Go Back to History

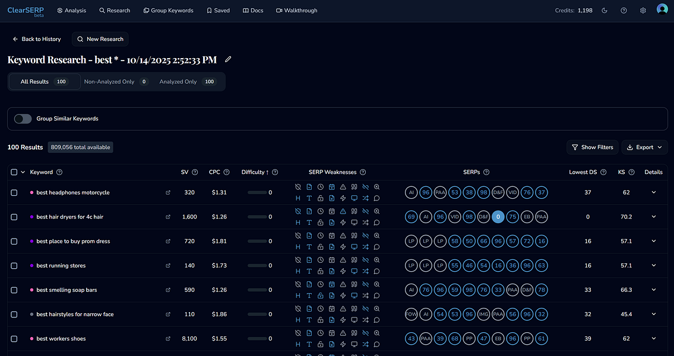click(x=37, y=39)
